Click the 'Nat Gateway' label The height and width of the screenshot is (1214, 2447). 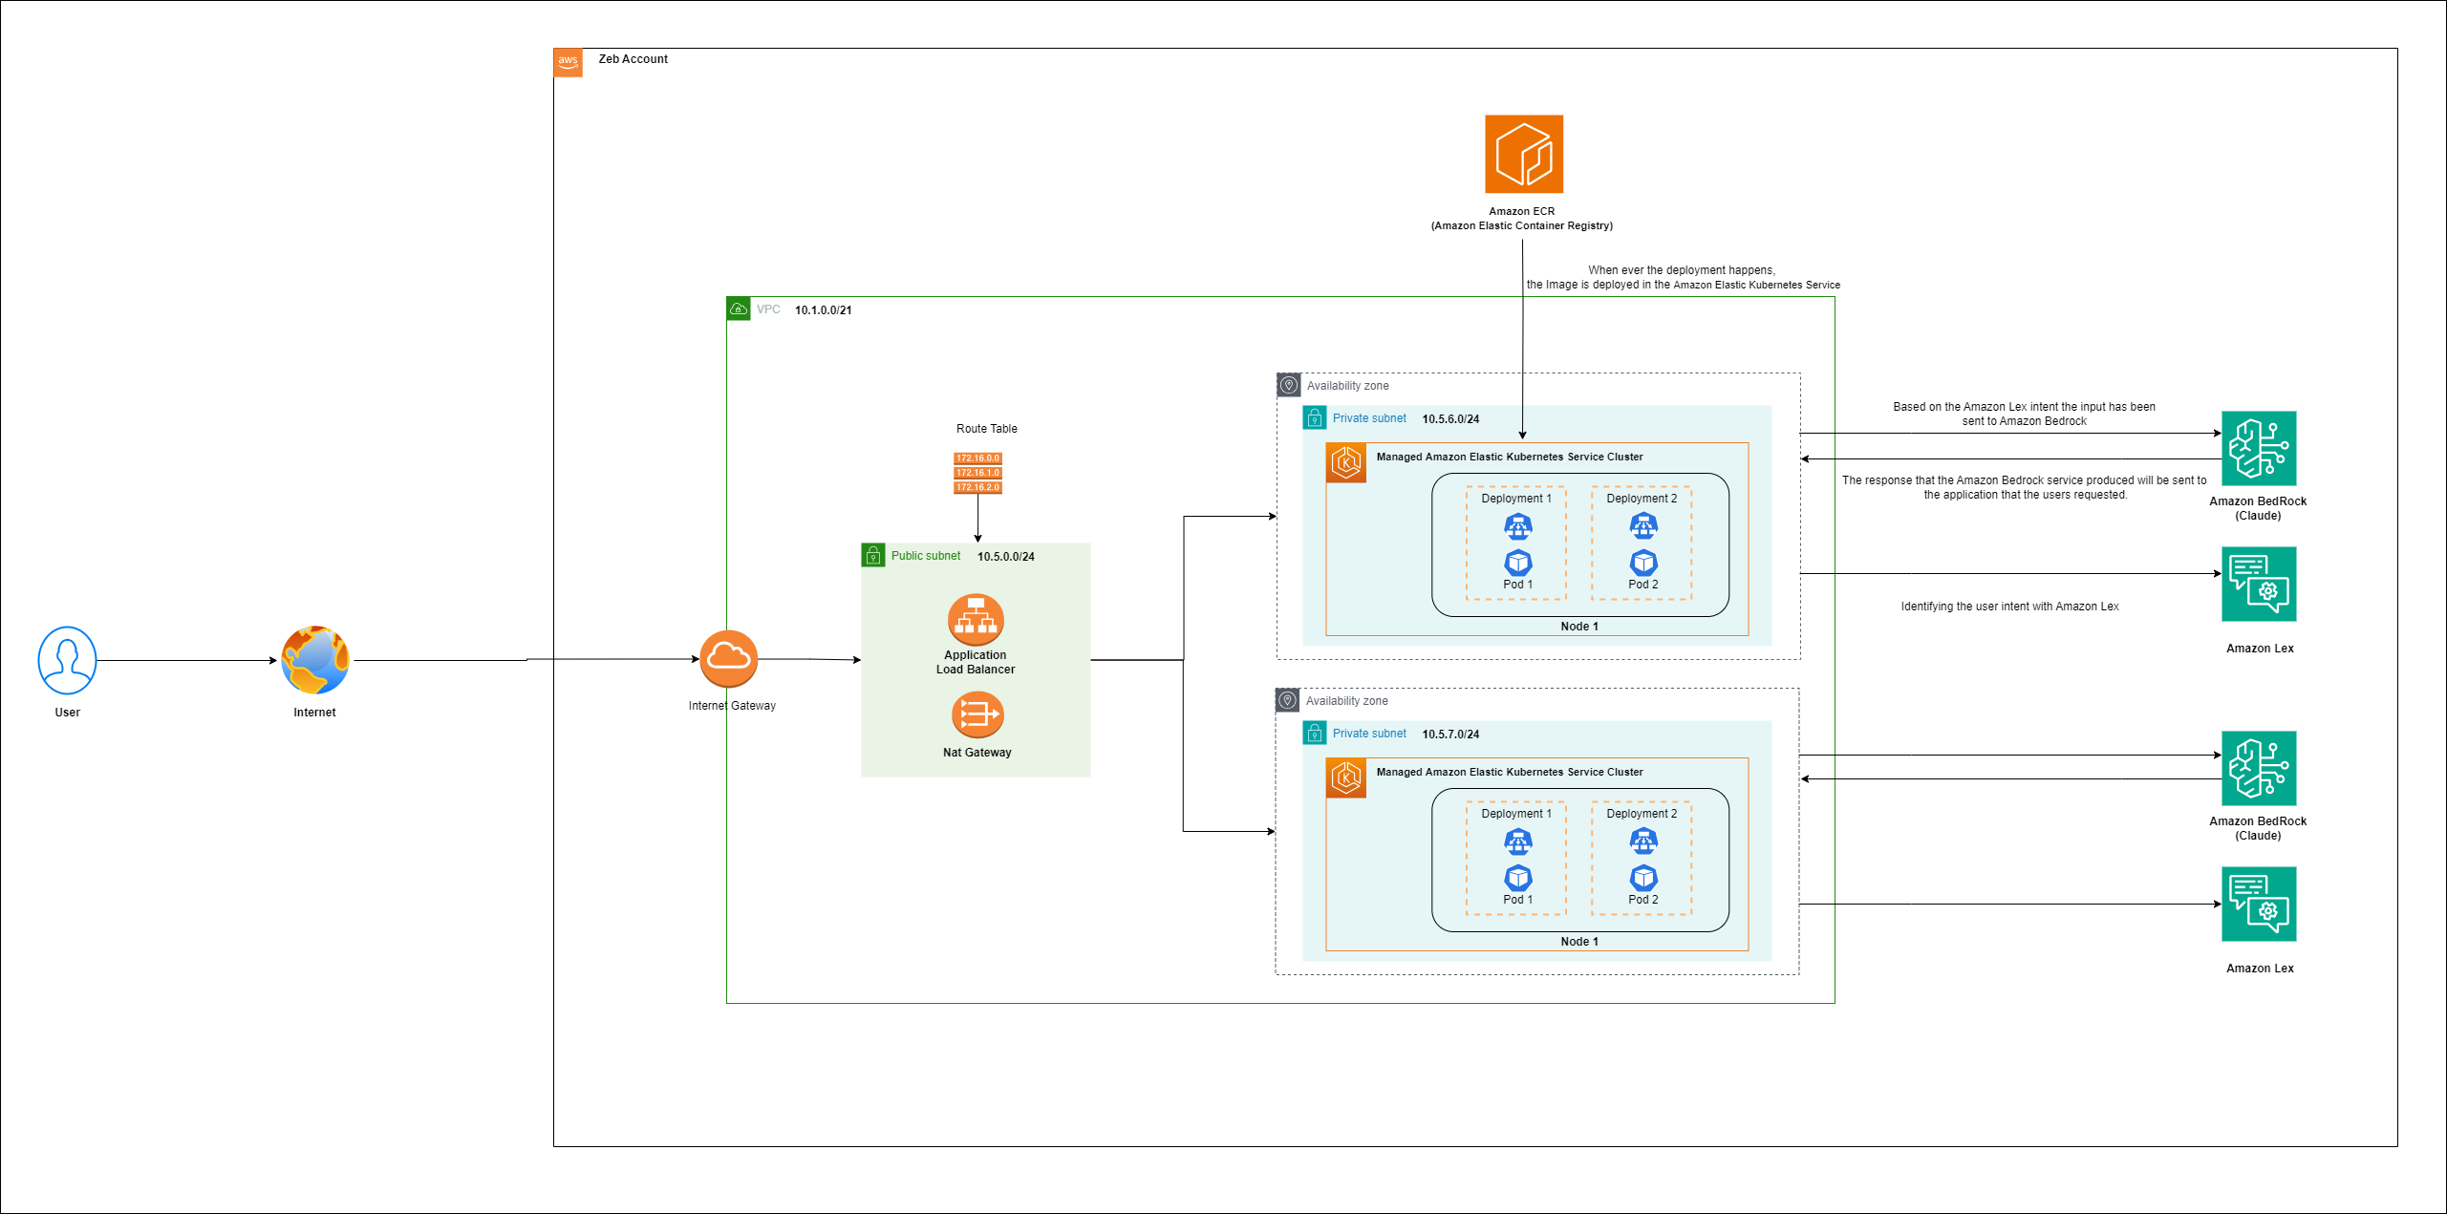977,753
